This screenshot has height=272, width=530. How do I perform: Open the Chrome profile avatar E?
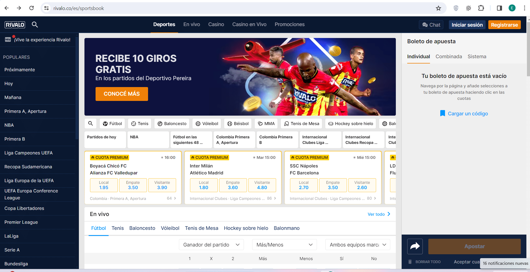[512, 8]
